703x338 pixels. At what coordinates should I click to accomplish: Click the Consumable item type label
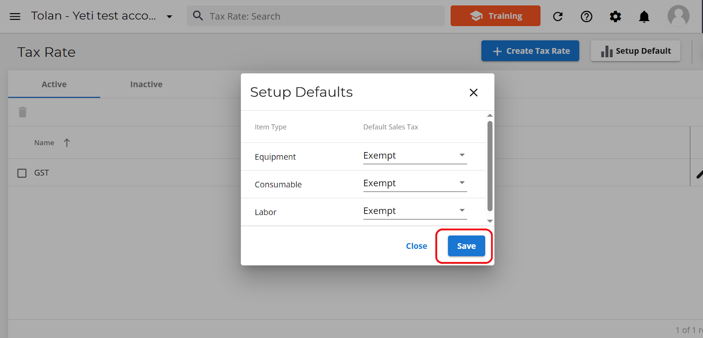pos(278,185)
